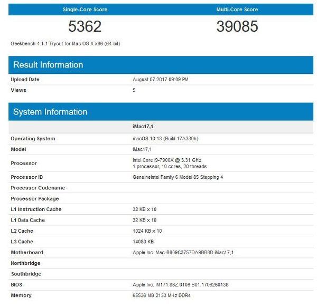Image resolution: width=317 pixels, height=307 pixels.
Task: Select BIOS value IM171.88Z.0106.B01.1706260138
Action: click(x=180, y=285)
